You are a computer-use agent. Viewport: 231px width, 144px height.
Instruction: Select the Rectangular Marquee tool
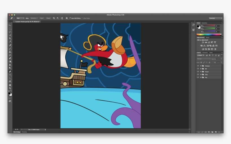click(10, 29)
